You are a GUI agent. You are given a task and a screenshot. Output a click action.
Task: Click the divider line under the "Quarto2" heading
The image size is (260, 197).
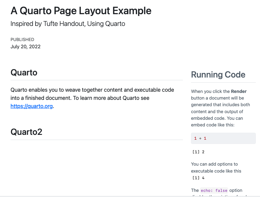point(96,140)
